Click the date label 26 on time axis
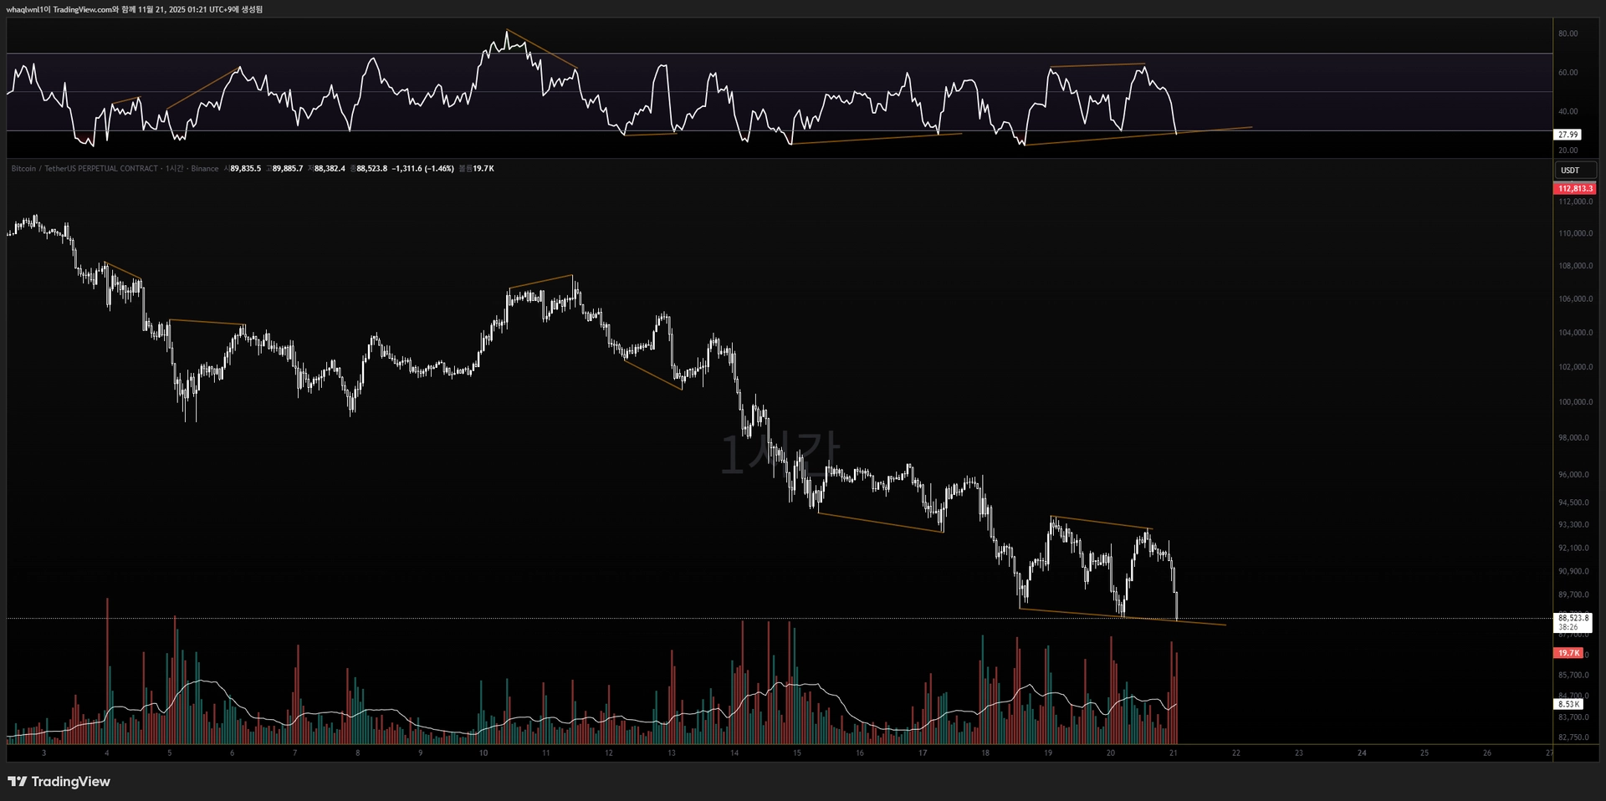This screenshot has height=801, width=1606. pos(1487,753)
